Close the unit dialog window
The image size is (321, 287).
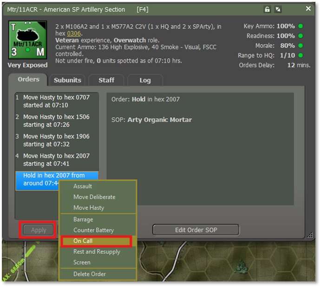point(308,9)
